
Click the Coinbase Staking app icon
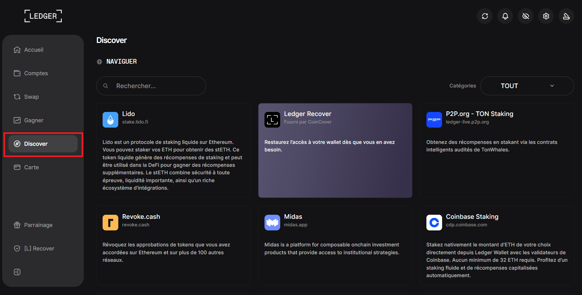[434, 223]
